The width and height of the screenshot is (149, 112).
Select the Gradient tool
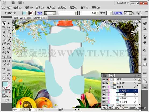tap(9, 61)
